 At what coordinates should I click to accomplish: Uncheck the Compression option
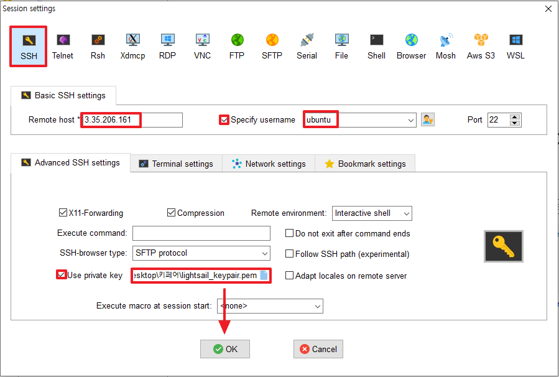[x=171, y=213]
